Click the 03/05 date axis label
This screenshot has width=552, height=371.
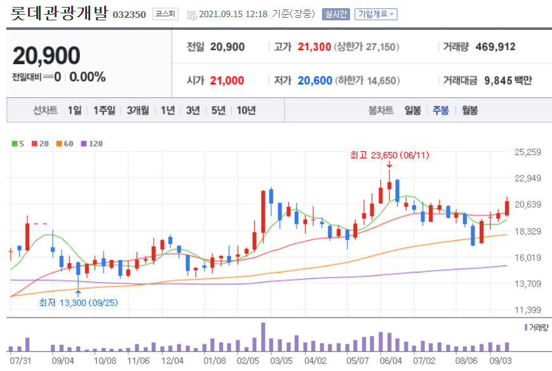coord(281,361)
